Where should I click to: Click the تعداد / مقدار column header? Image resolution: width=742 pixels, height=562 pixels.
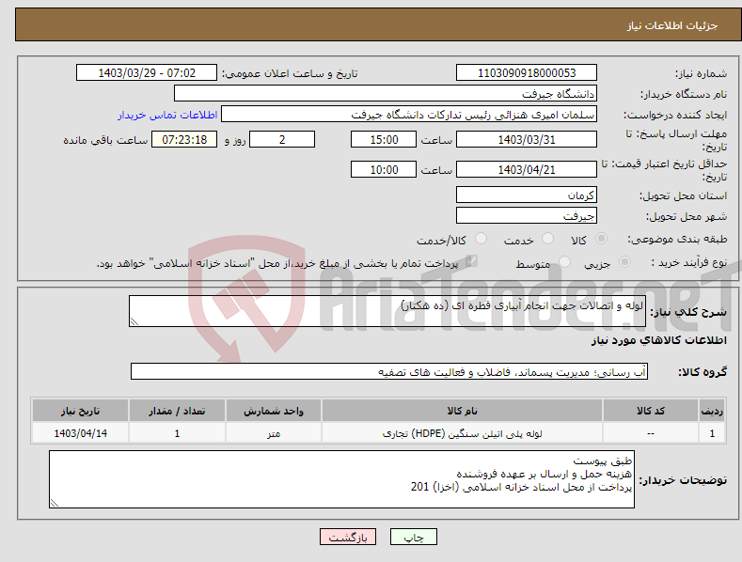click(177, 410)
